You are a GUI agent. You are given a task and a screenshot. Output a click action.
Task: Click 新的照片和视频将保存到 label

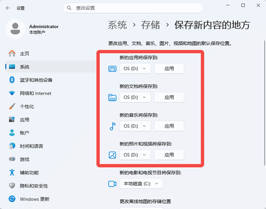146,144
